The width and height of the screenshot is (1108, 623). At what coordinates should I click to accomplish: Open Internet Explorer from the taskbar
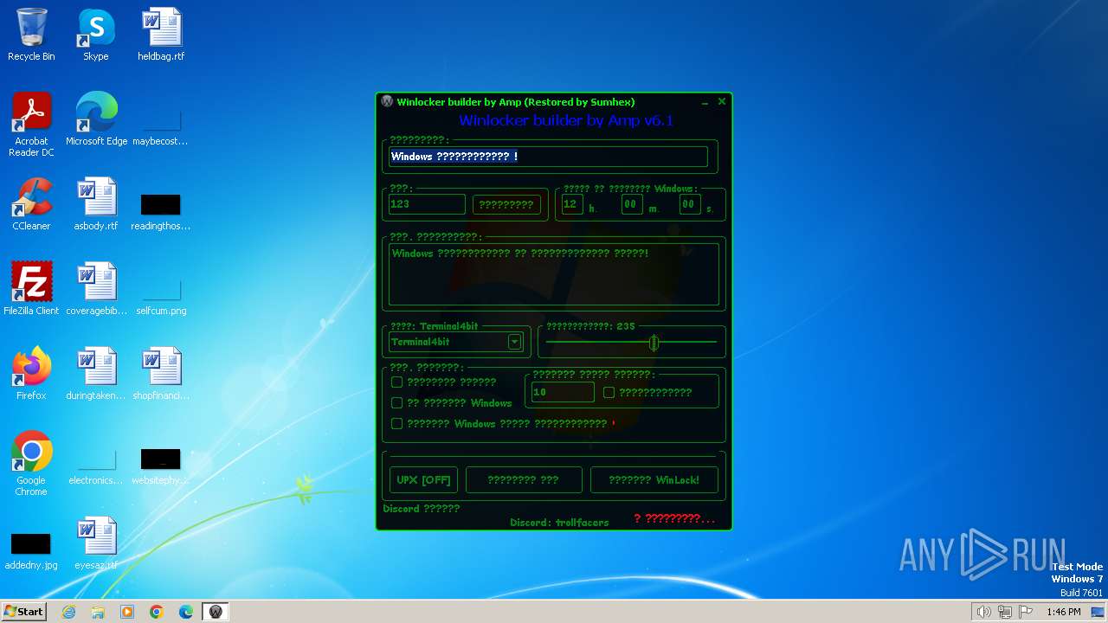pos(68,612)
